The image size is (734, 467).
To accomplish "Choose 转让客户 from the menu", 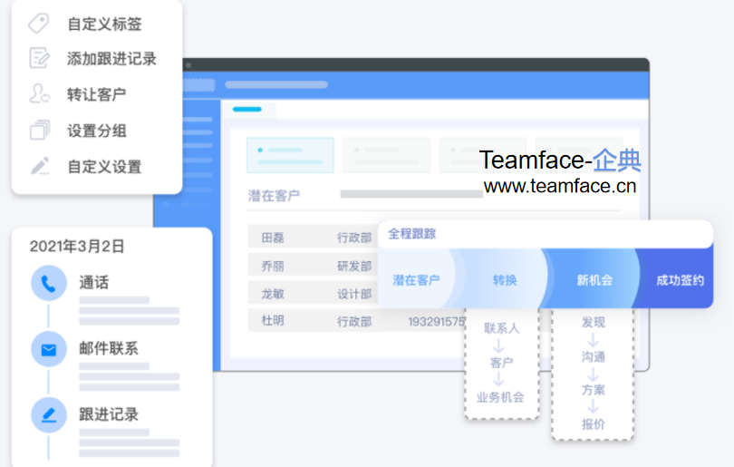I will click(x=97, y=94).
